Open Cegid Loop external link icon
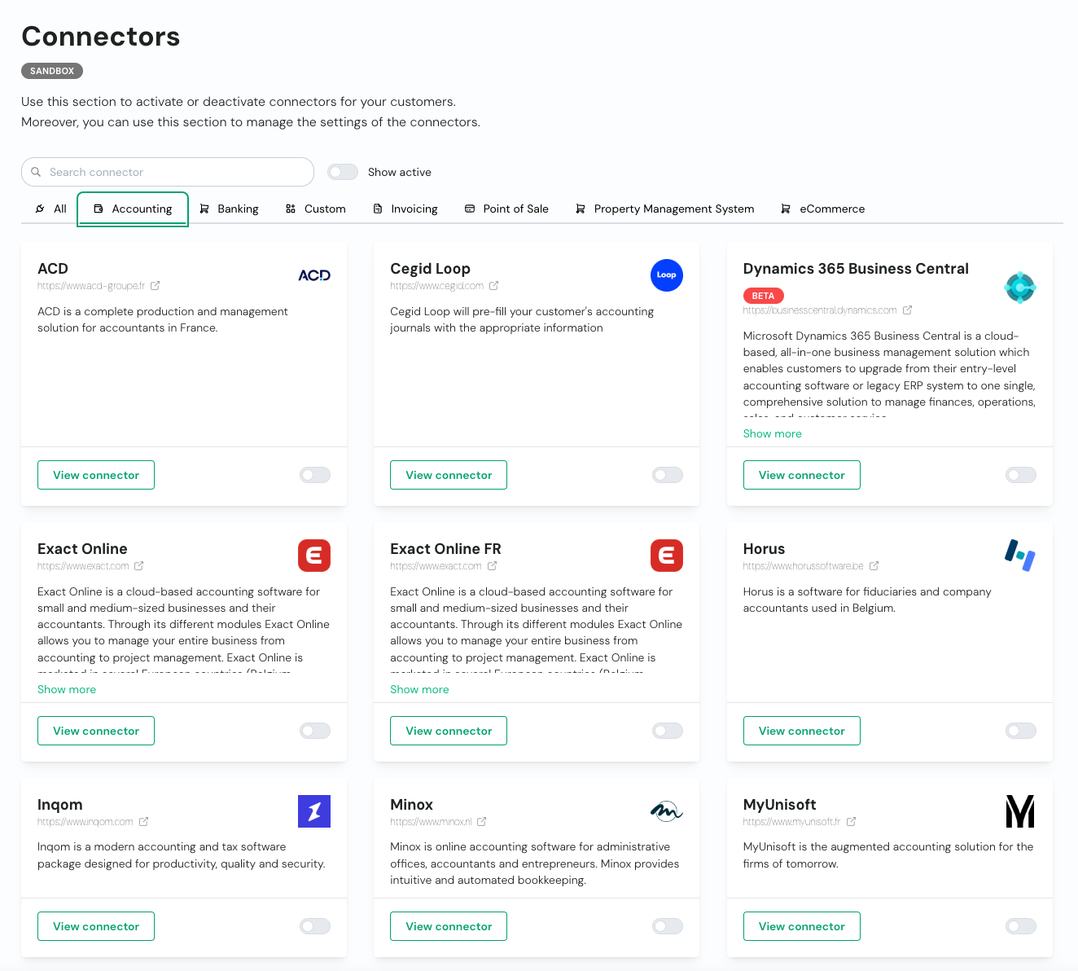The image size is (1078, 971). [493, 286]
